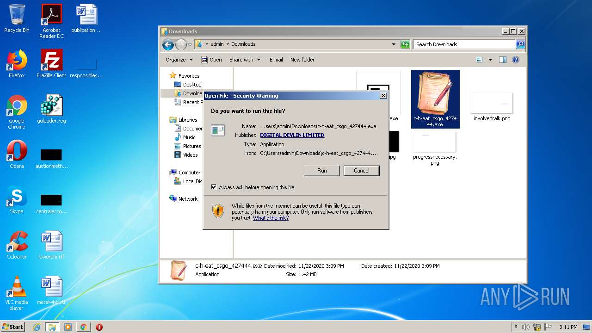This screenshot has width=592, height=333.
Task: Click the network tray icon
Action: [x=536, y=327]
